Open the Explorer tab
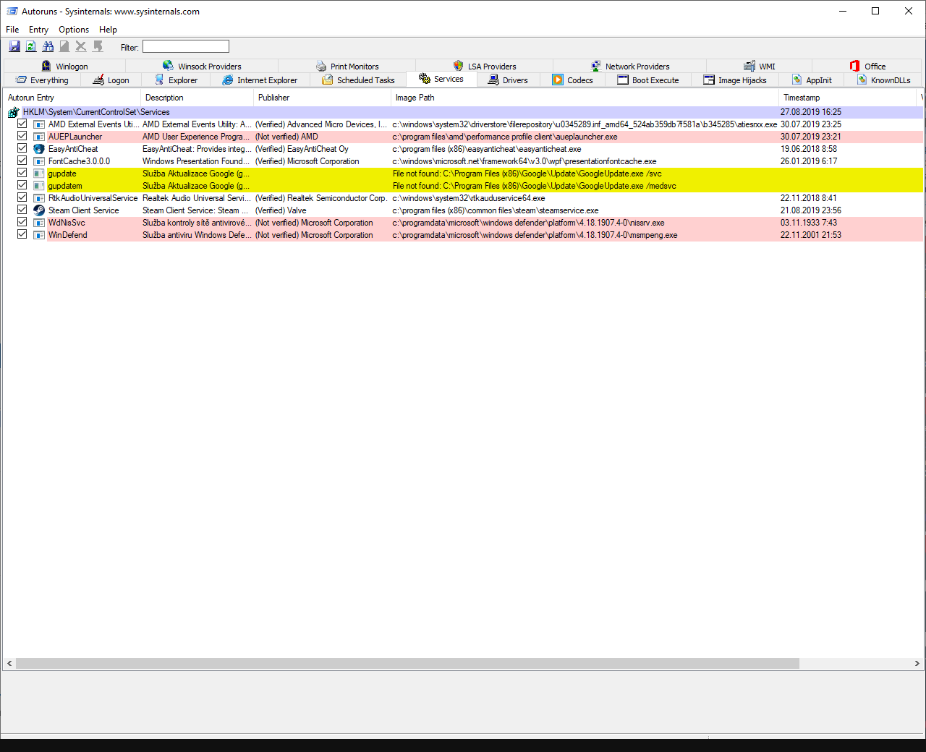Screen dimensions: 926x752 (176, 80)
